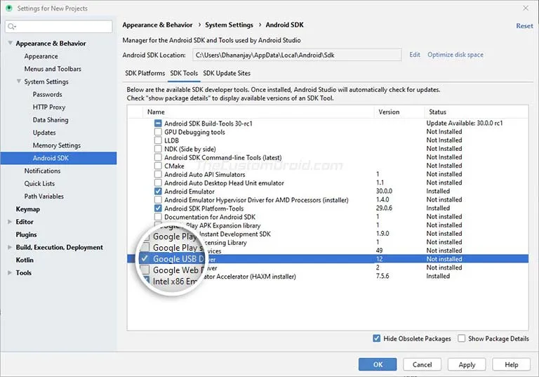Close the Settings for New Projects dialog

[x=526, y=8]
